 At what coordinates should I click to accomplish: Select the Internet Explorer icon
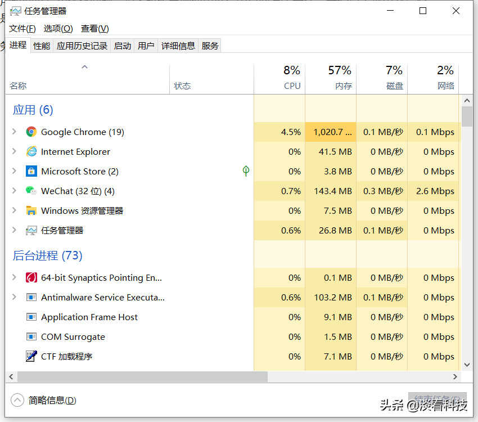(x=31, y=152)
